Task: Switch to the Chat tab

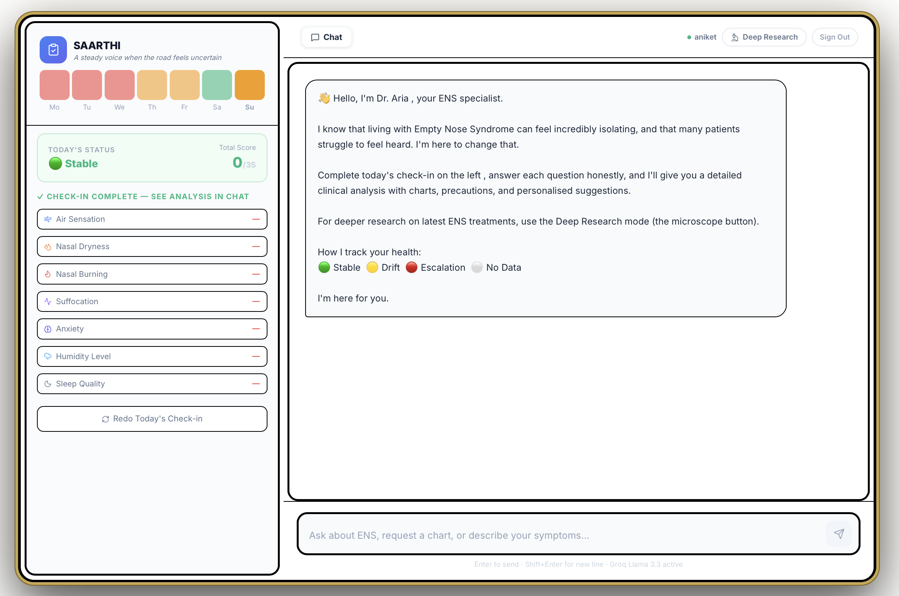Action: pos(326,37)
